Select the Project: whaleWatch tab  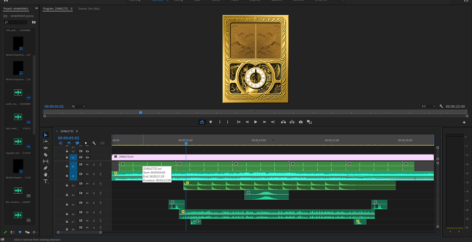click(x=16, y=8)
